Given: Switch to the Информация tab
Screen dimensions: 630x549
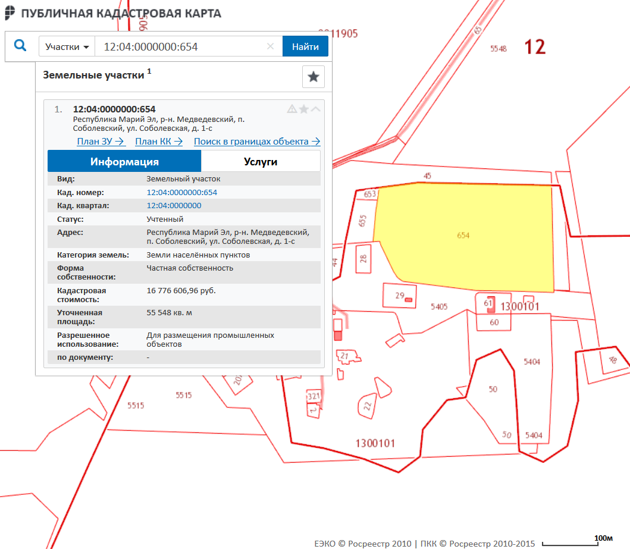Looking at the screenshot, I should click(x=124, y=161).
